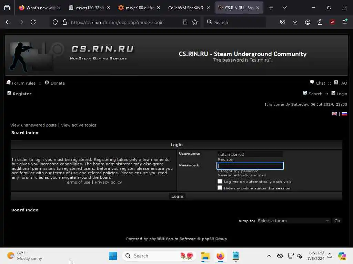Click the site padlock security icon
Image resolution: width=353 pixels, height=264 pixels.
[x=65, y=22]
